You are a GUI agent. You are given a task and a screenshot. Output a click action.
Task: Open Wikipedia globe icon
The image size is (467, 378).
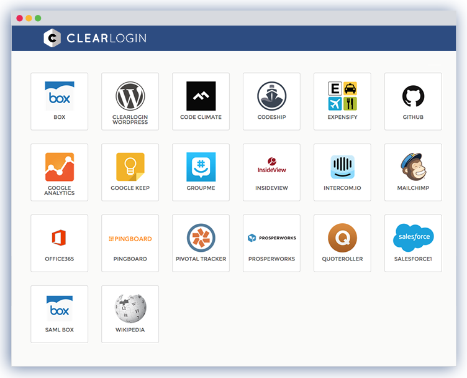point(130,308)
